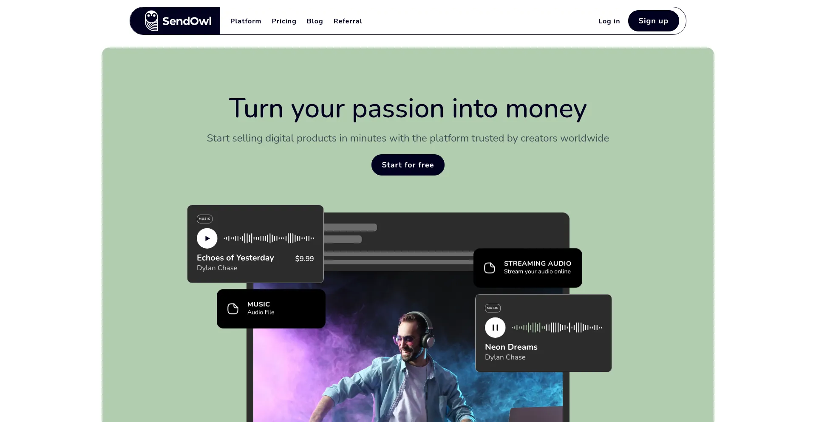The image size is (816, 422).
Task: Click the SendOwl owl logo icon
Action: (151, 21)
